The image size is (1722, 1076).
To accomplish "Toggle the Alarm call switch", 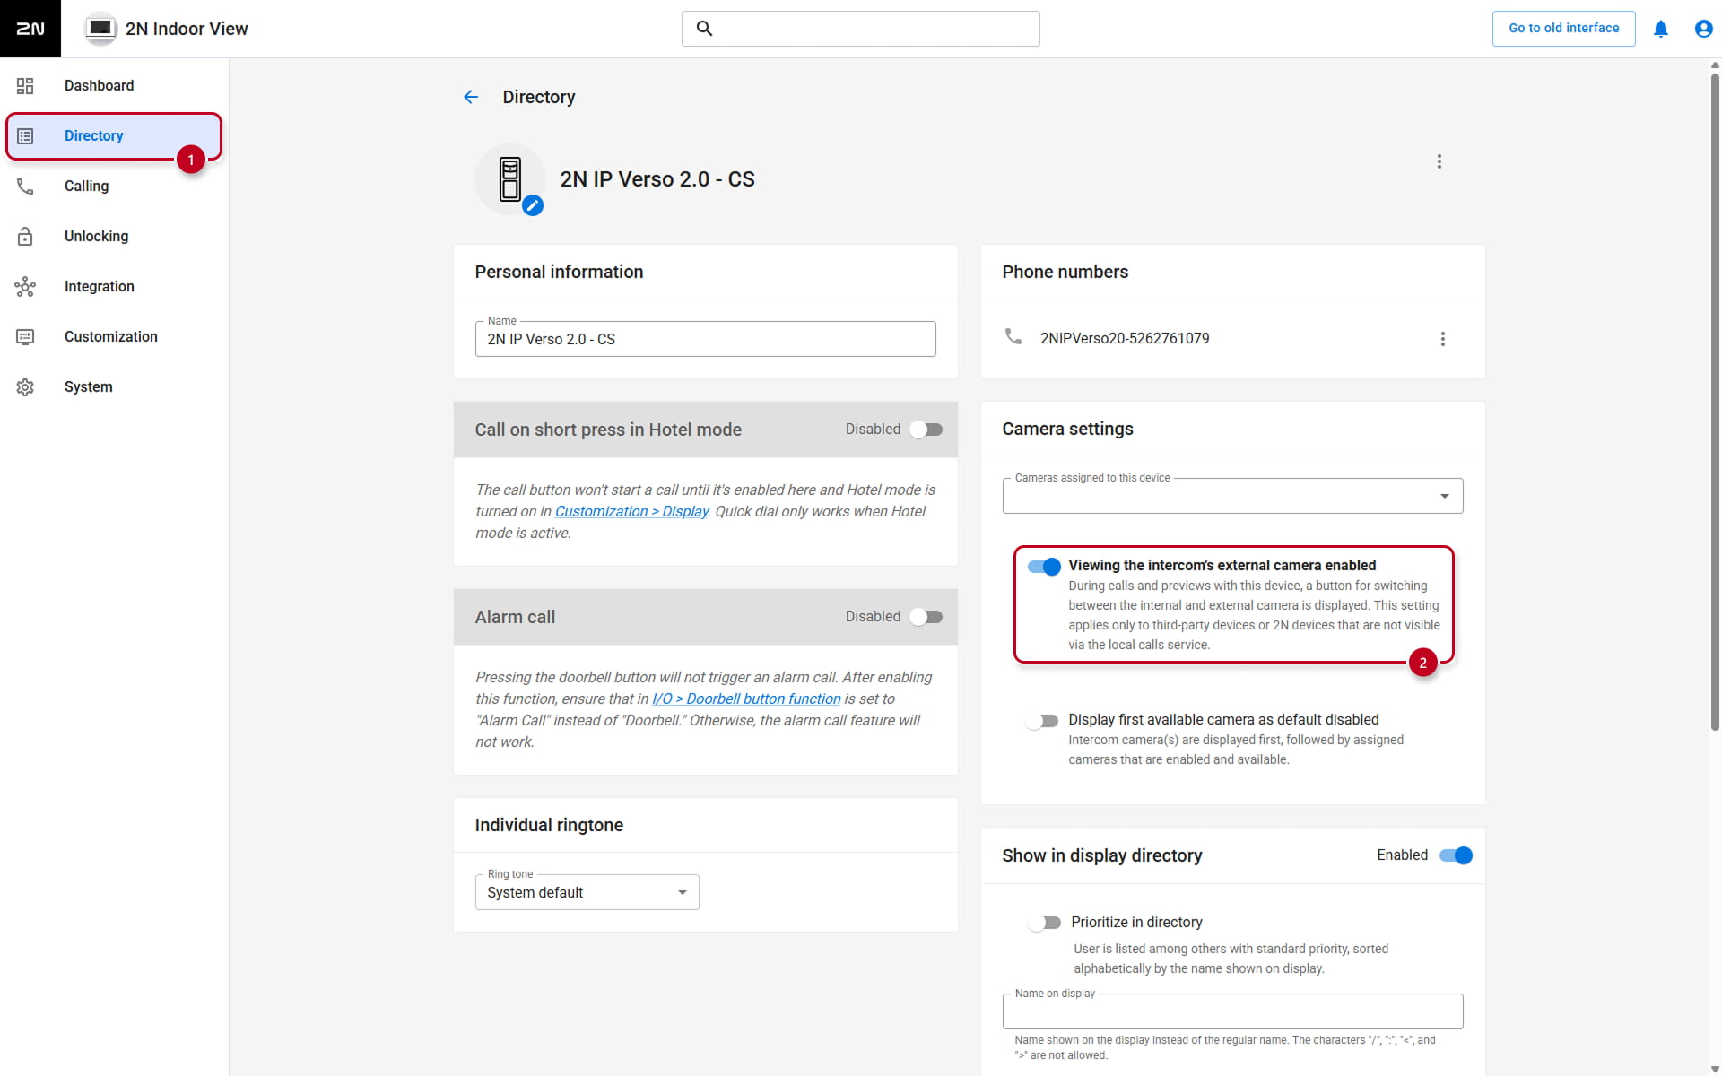I will coord(926,617).
